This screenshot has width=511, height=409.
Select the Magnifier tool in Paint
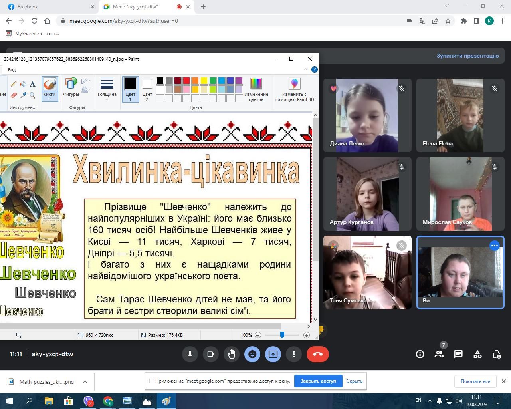33,95
